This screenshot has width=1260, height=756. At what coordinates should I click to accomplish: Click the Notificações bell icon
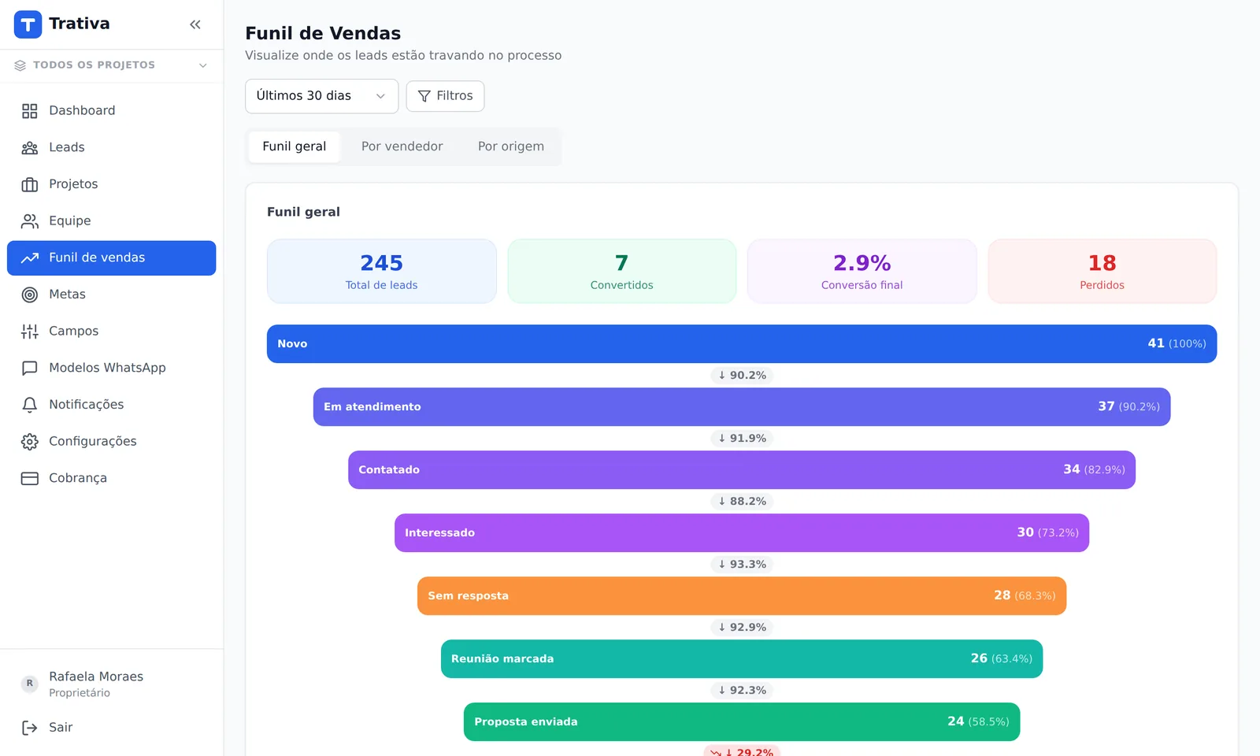point(30,405)
